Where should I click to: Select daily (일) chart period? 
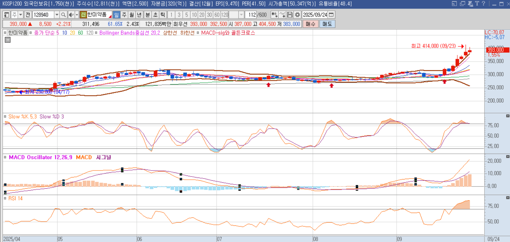pyautogui.click(x=117, y=15)
